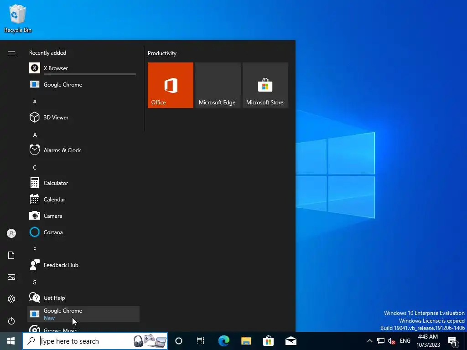The width and height of the screenshot is (467, 350).
Task: Open the 3D Viewer app
Action: coord(83,118)
